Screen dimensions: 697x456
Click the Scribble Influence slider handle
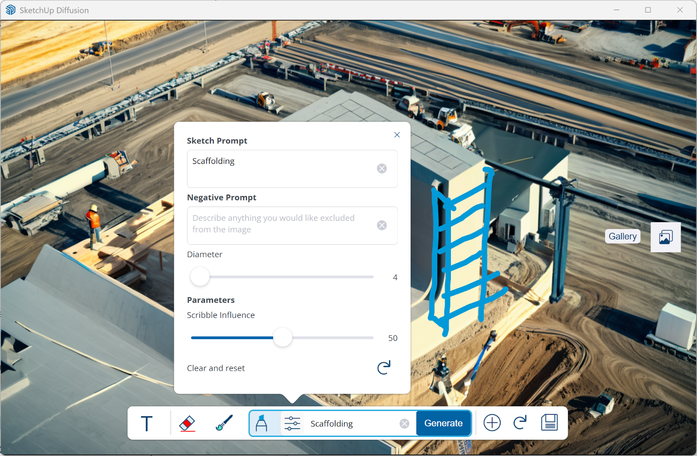coord(283,338)
